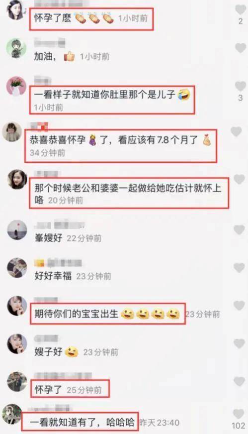Viewport: 248px width, 434px height.
Task: Tap comment text 一看就知道有了，哈哈哈
Action: (82, 423)
